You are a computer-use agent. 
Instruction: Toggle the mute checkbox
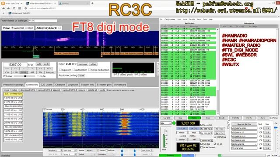coord(38,76)
